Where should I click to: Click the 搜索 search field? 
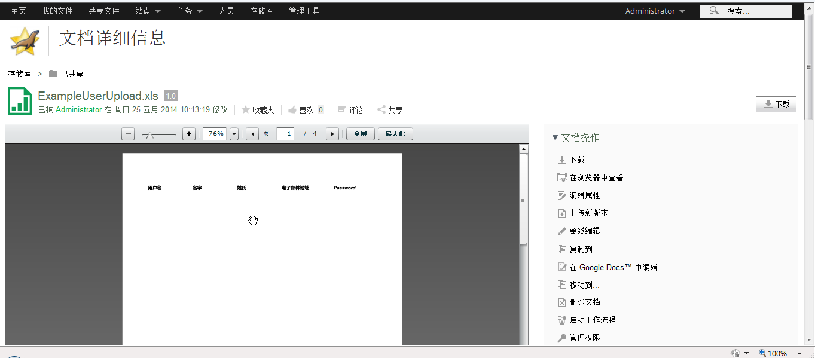pyautogui.click(x=746, y=11)
